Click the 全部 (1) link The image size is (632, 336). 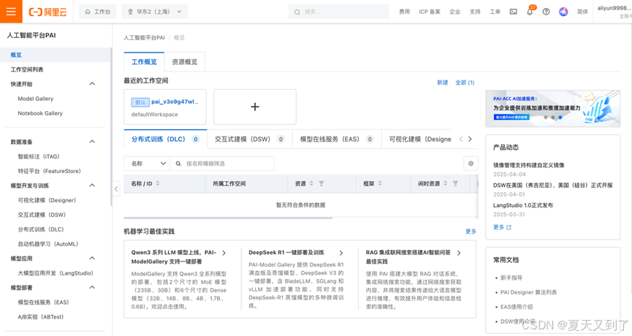point(465,83)
